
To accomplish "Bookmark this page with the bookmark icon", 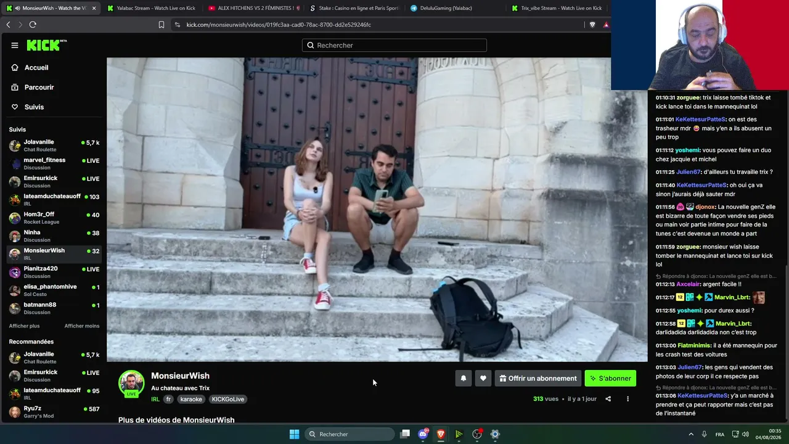I will click(161, 25).
